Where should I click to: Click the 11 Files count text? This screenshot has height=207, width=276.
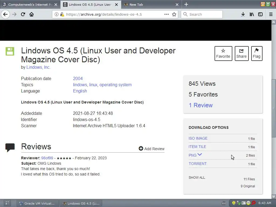coord(249,179)
